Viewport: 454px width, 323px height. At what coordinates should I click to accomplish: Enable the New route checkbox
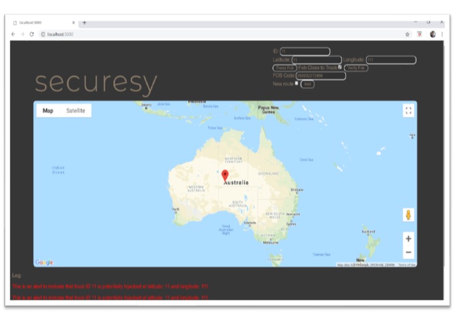point(297,83)
